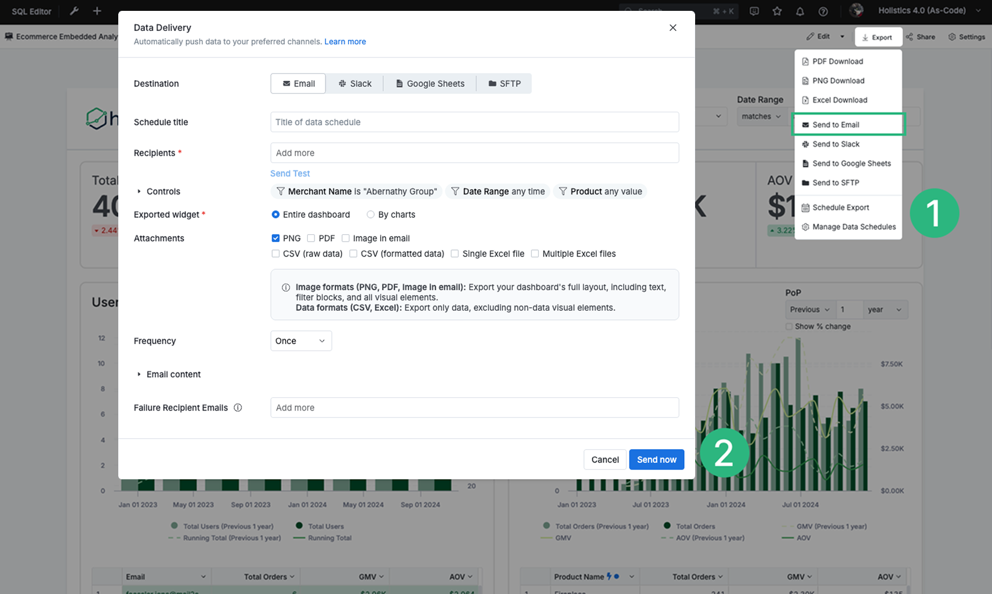This screenshot has height=594, width=992.
Task: Click the Schedule title input field
Action: coord(474,122)
